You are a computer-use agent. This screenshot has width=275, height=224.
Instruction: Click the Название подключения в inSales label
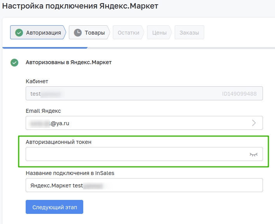tap(70, 173)
